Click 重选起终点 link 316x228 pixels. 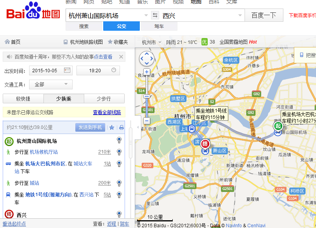(x=14, y=224)
